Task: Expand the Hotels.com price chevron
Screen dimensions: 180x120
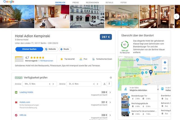Action: (x=110, y=102)
